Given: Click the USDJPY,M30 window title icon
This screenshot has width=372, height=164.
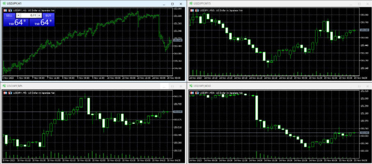Looking at the screenshot, I should point(191,86).
